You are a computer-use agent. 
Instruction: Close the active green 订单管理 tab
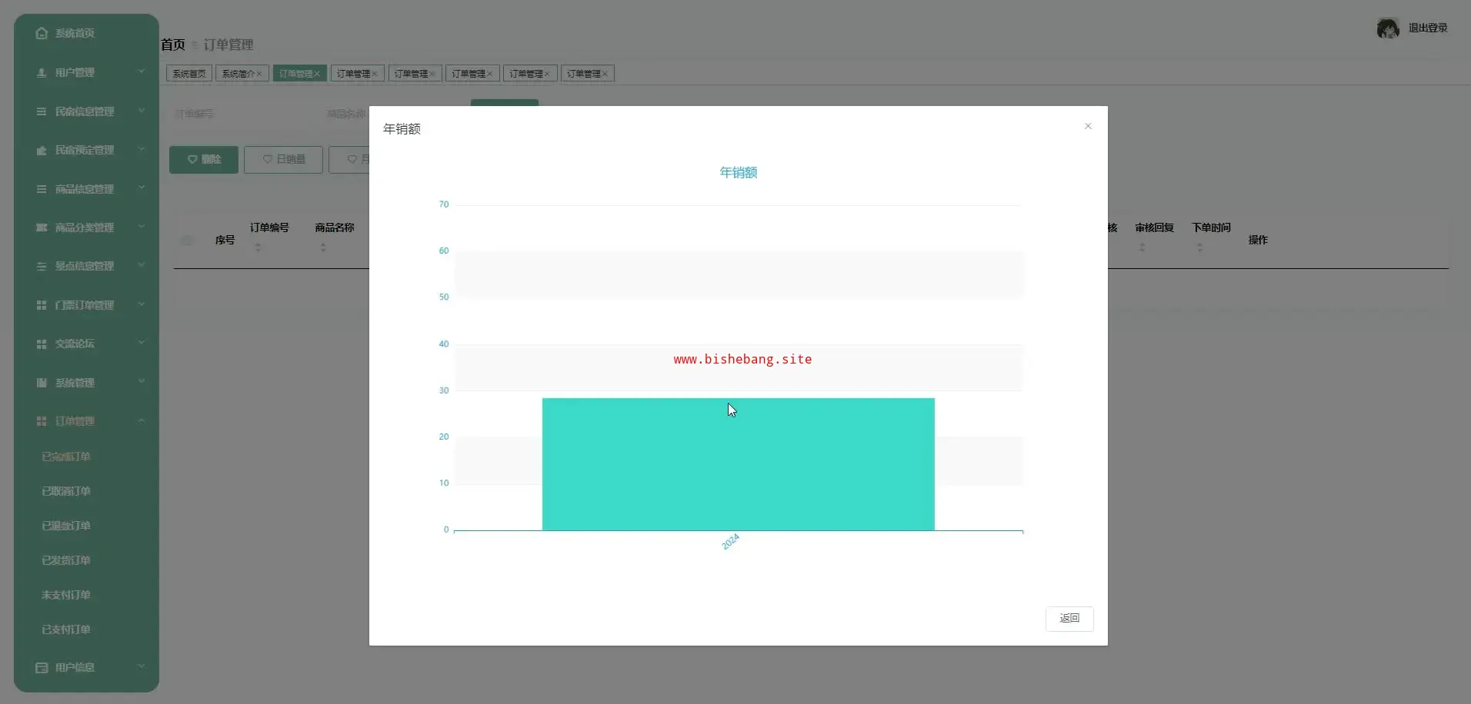(x=317, y=74)
